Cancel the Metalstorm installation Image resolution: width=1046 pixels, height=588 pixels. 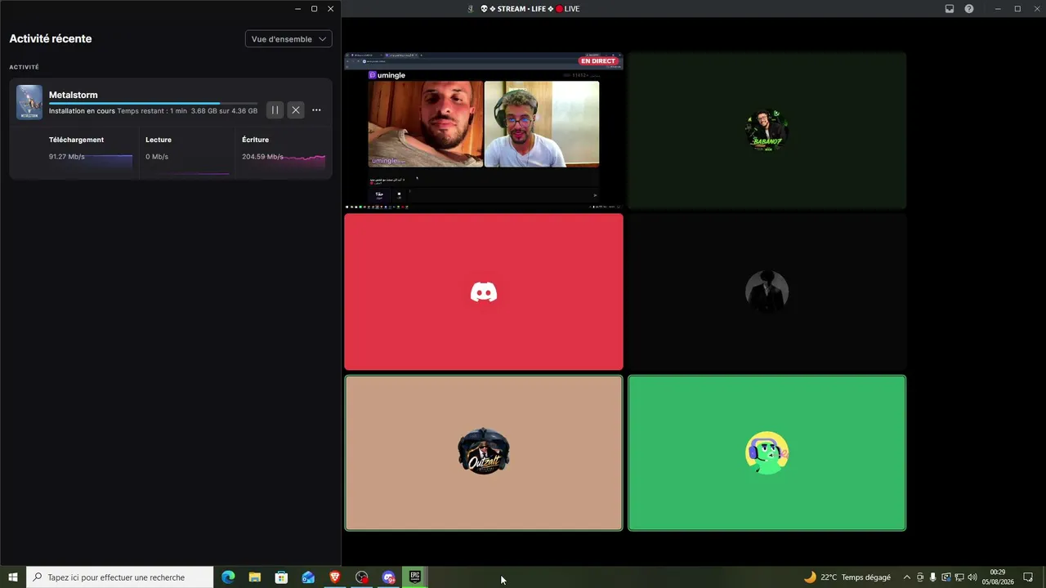pyautogui.click(x=296, y=110)
